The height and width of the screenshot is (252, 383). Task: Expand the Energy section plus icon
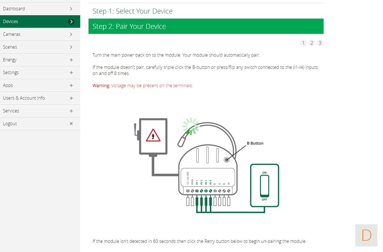coord(71,60)
